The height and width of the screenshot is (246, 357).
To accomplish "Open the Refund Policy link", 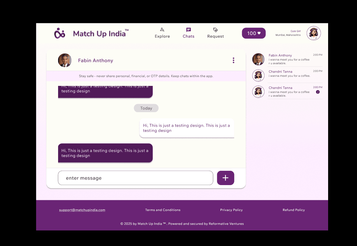I will (294, 210).
